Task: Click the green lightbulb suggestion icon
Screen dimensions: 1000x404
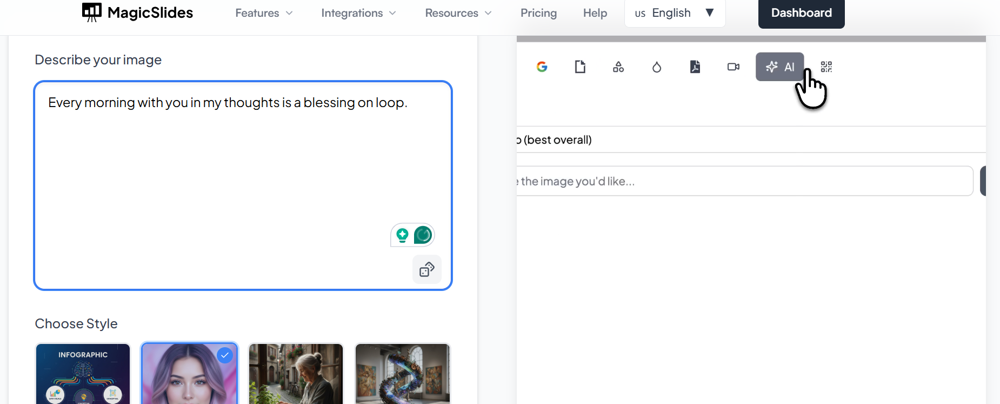Action: (x=402, y=235)
